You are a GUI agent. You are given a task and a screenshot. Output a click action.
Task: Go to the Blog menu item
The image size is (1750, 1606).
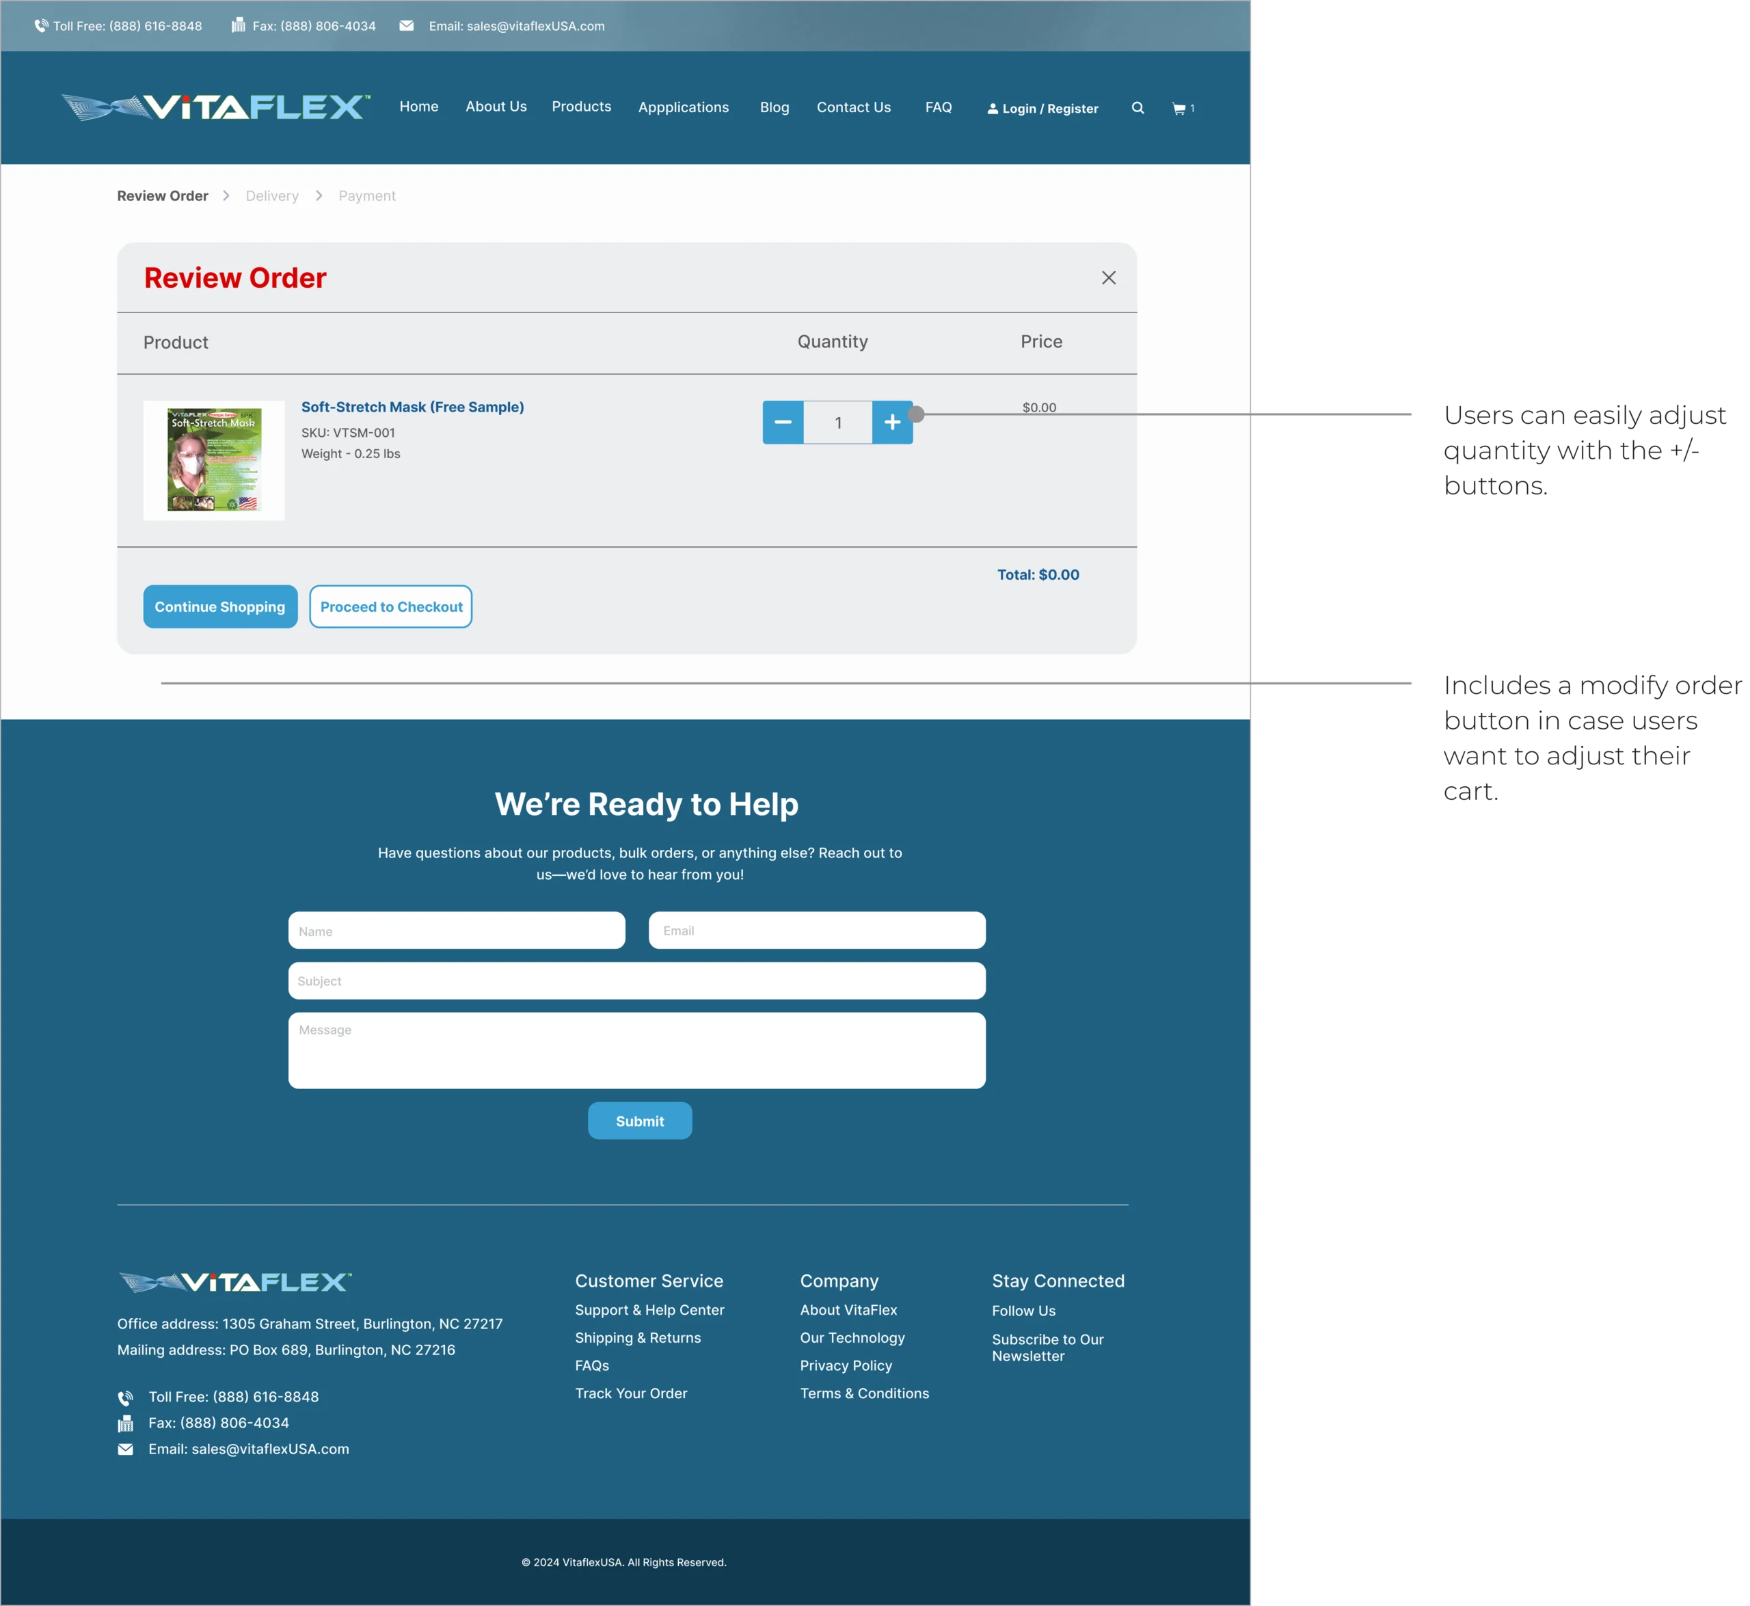coord(775,107)
